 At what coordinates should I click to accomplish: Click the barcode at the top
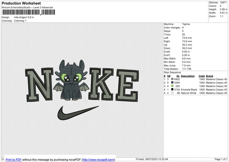pos(29,12)
